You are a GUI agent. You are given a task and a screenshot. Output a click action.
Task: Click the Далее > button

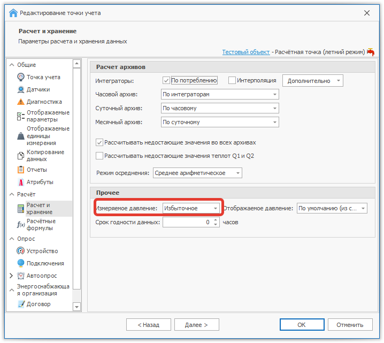[x=195, y=325]
